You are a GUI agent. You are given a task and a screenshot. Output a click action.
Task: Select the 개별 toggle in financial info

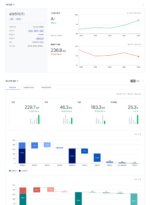tap(133, 81)
